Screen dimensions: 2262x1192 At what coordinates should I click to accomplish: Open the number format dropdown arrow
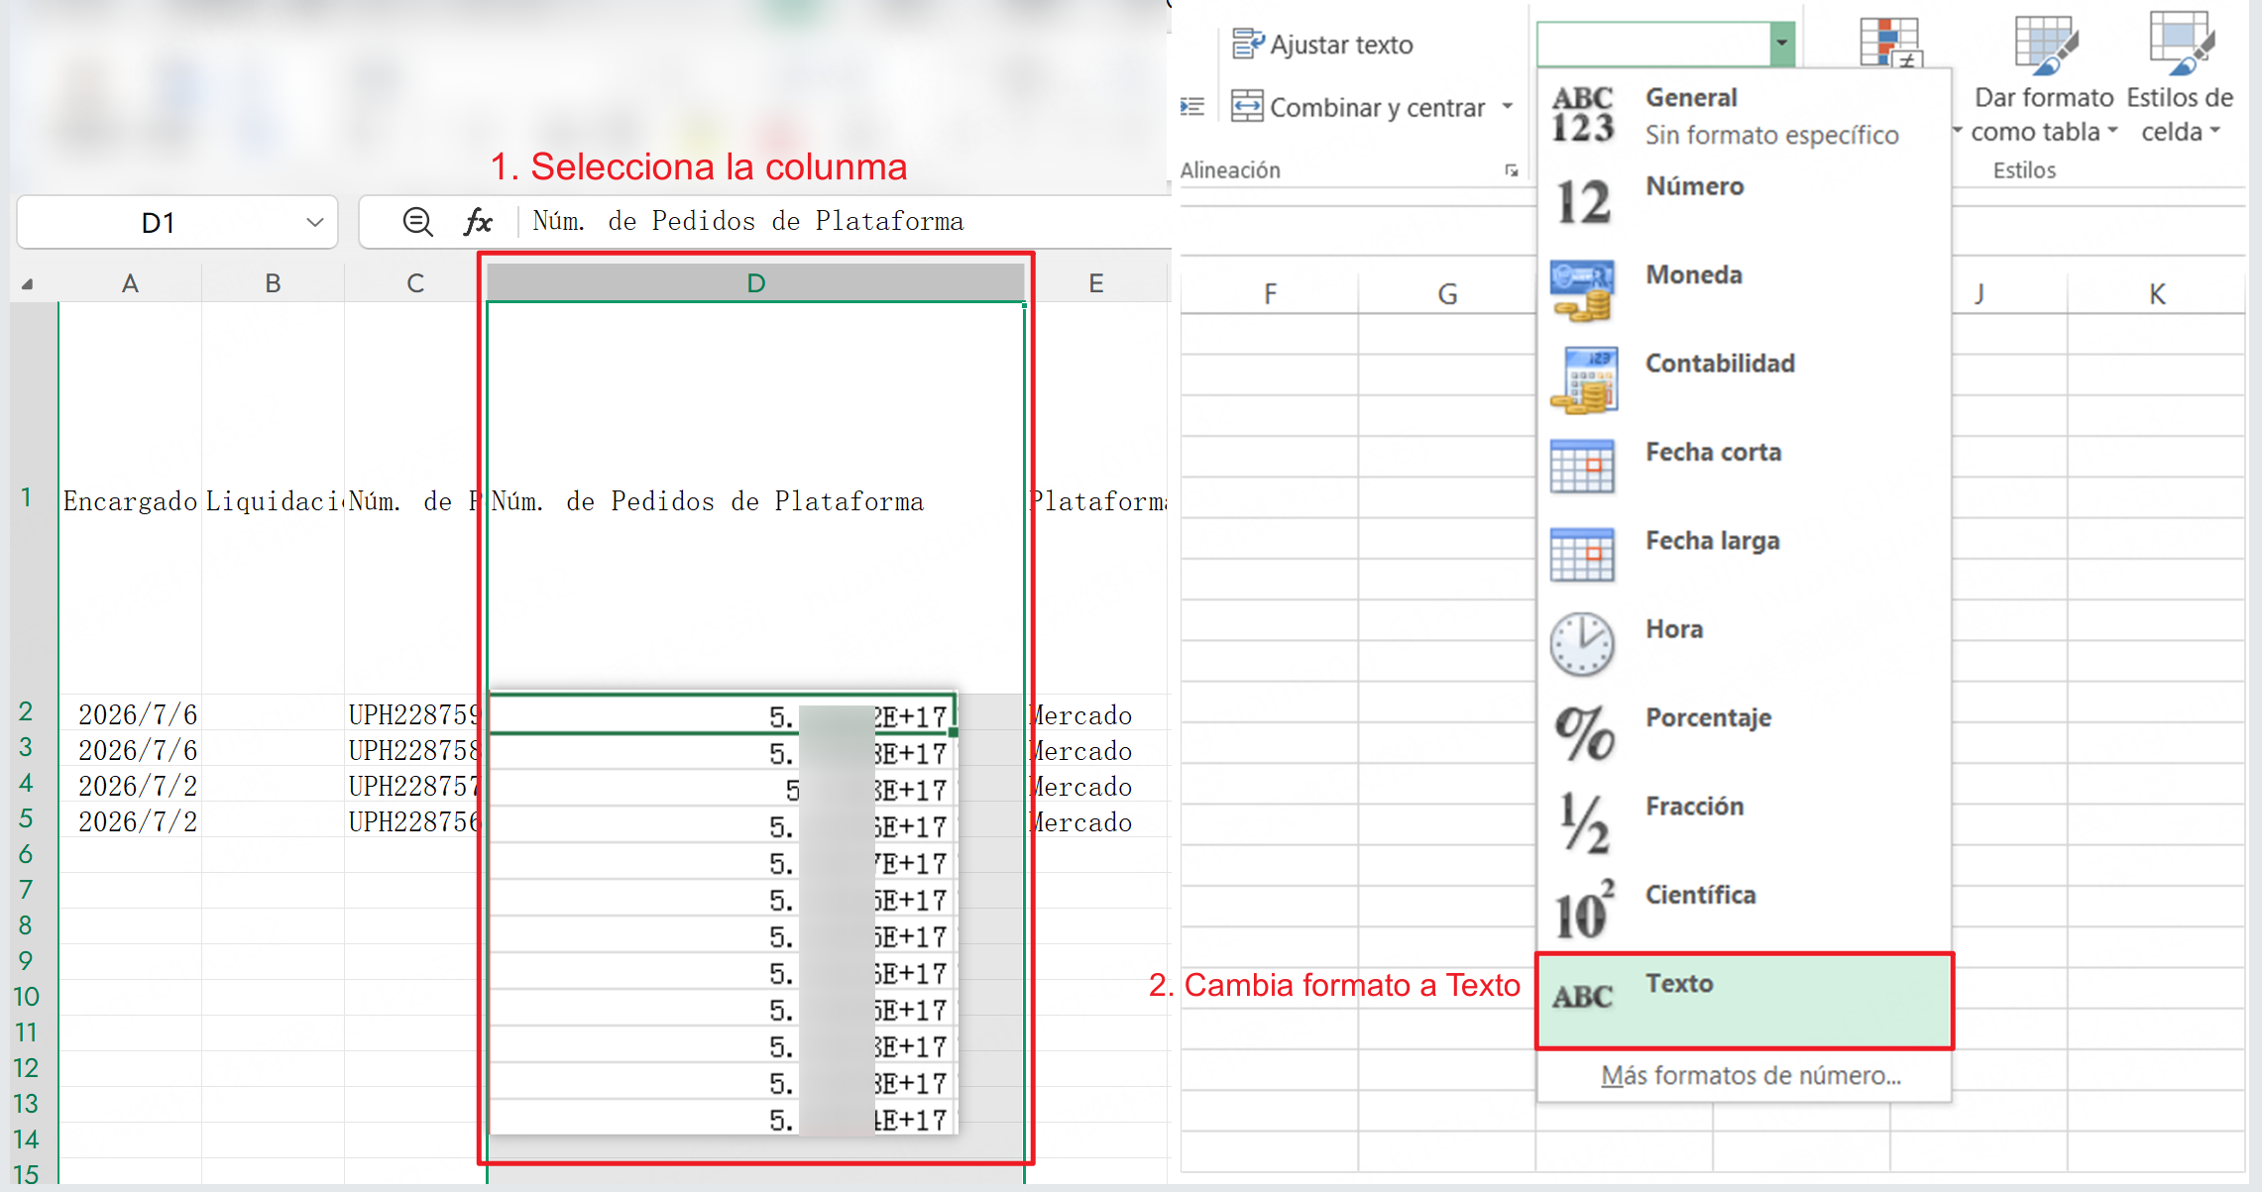1781,44
